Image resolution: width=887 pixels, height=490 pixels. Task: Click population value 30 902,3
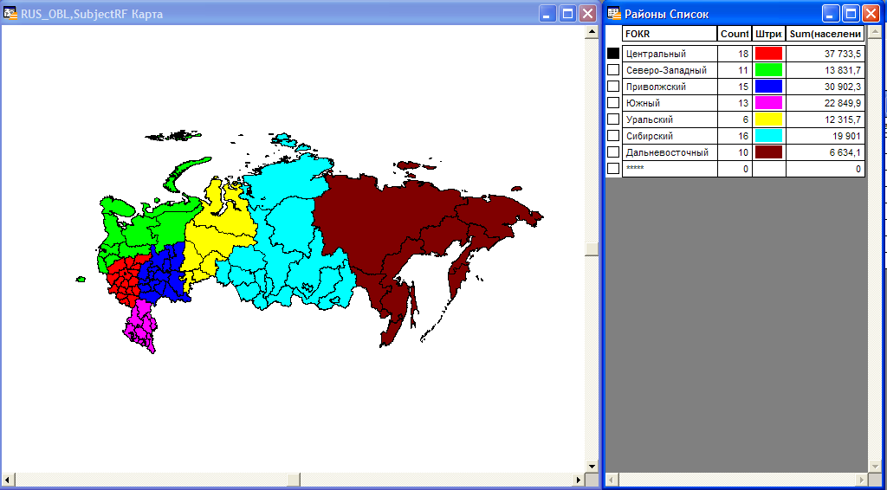[843, 87]
